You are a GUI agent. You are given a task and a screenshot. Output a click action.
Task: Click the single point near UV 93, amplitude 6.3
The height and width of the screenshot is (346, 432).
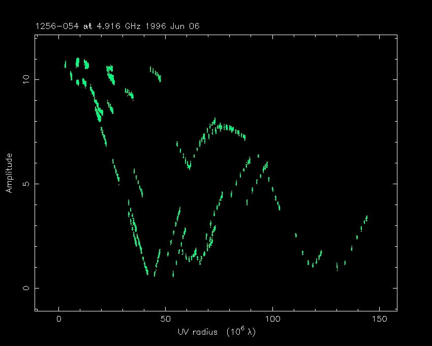coord(258,156)
